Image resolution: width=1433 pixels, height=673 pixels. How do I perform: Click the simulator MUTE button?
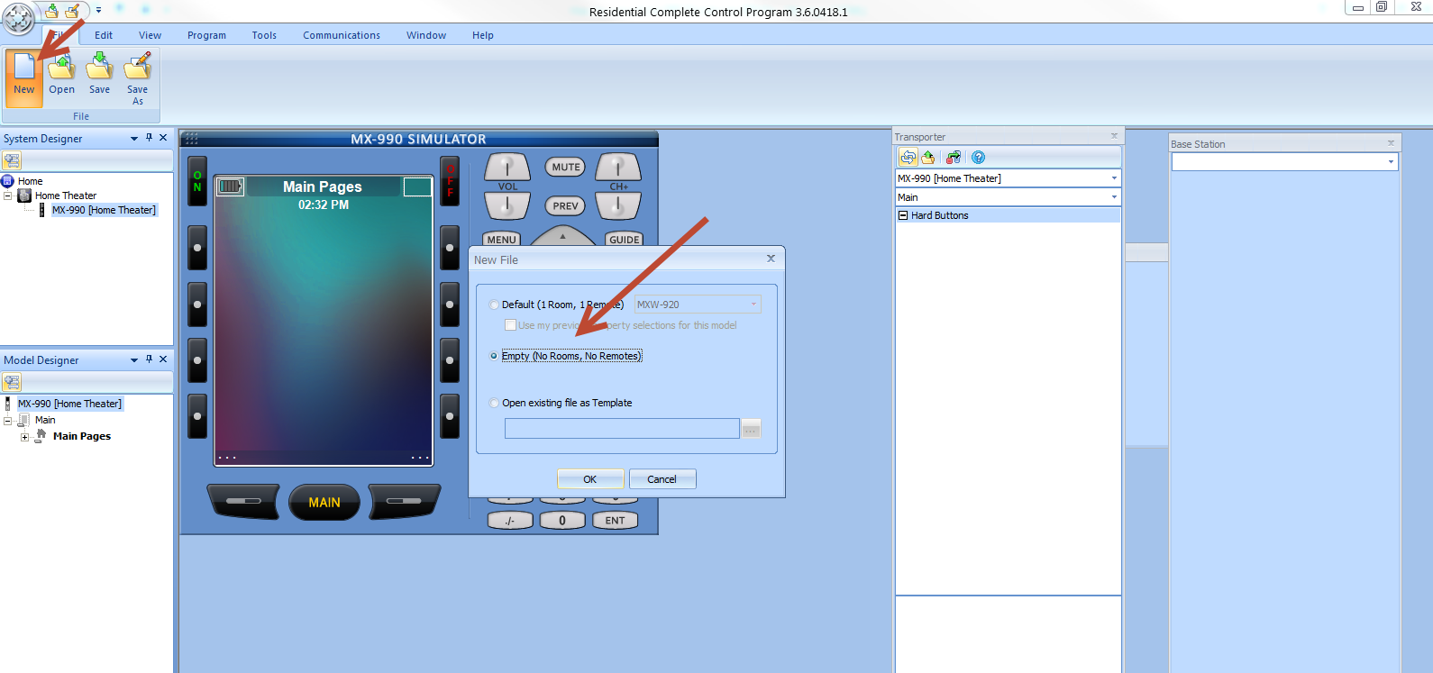tap(566, 167)
